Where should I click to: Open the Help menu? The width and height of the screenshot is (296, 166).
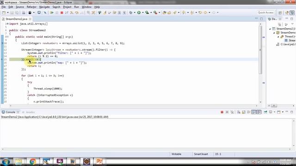pos(97,7)
